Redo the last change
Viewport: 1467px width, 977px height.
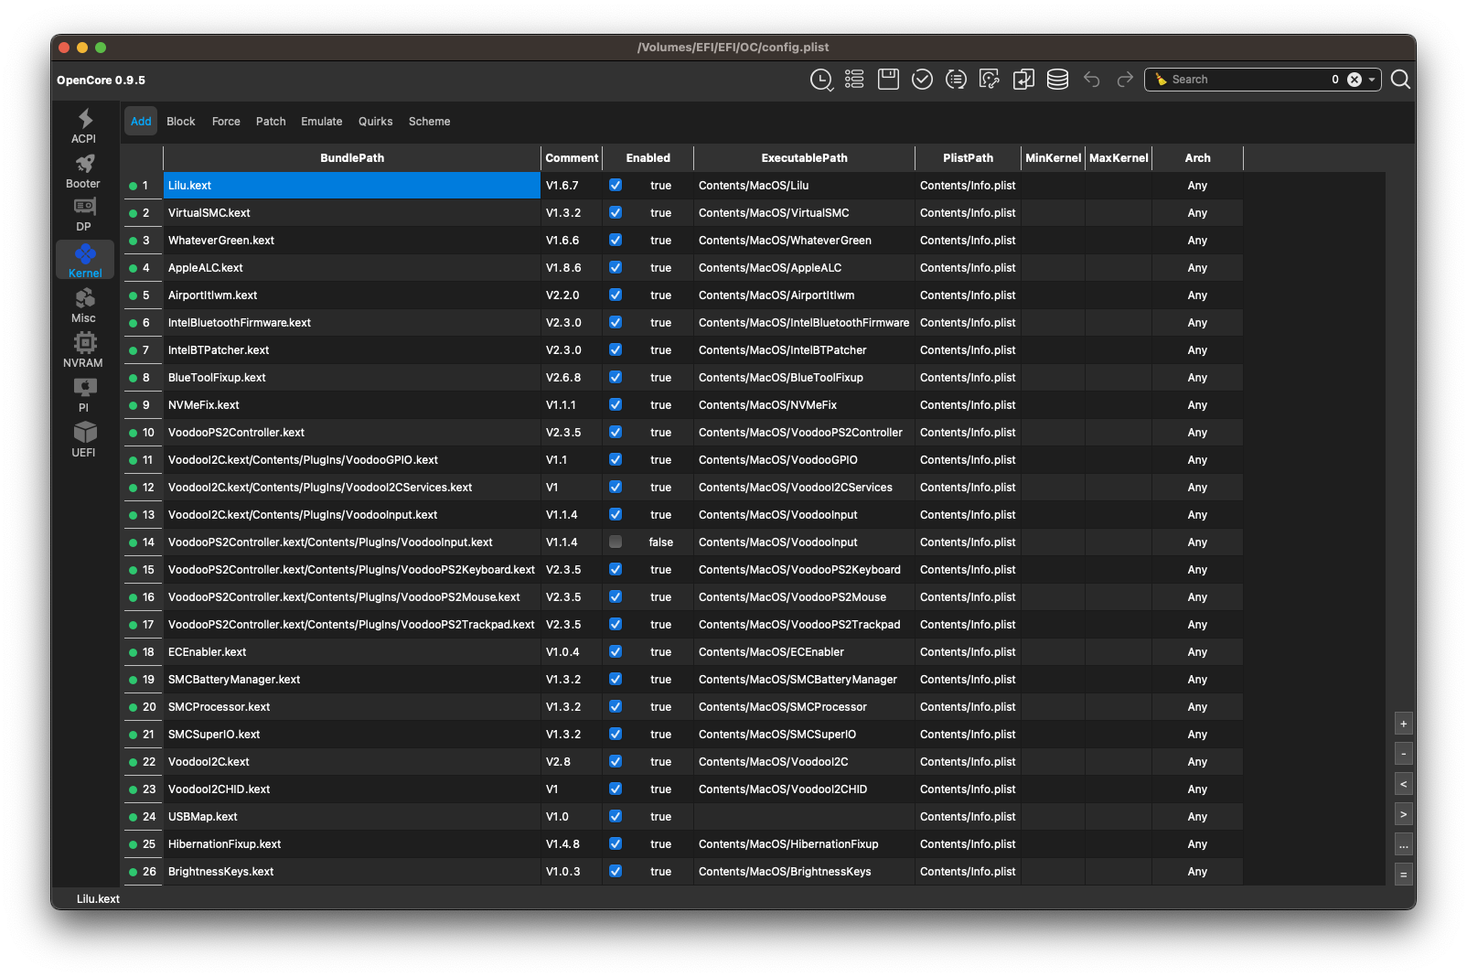click(1124, 80)
